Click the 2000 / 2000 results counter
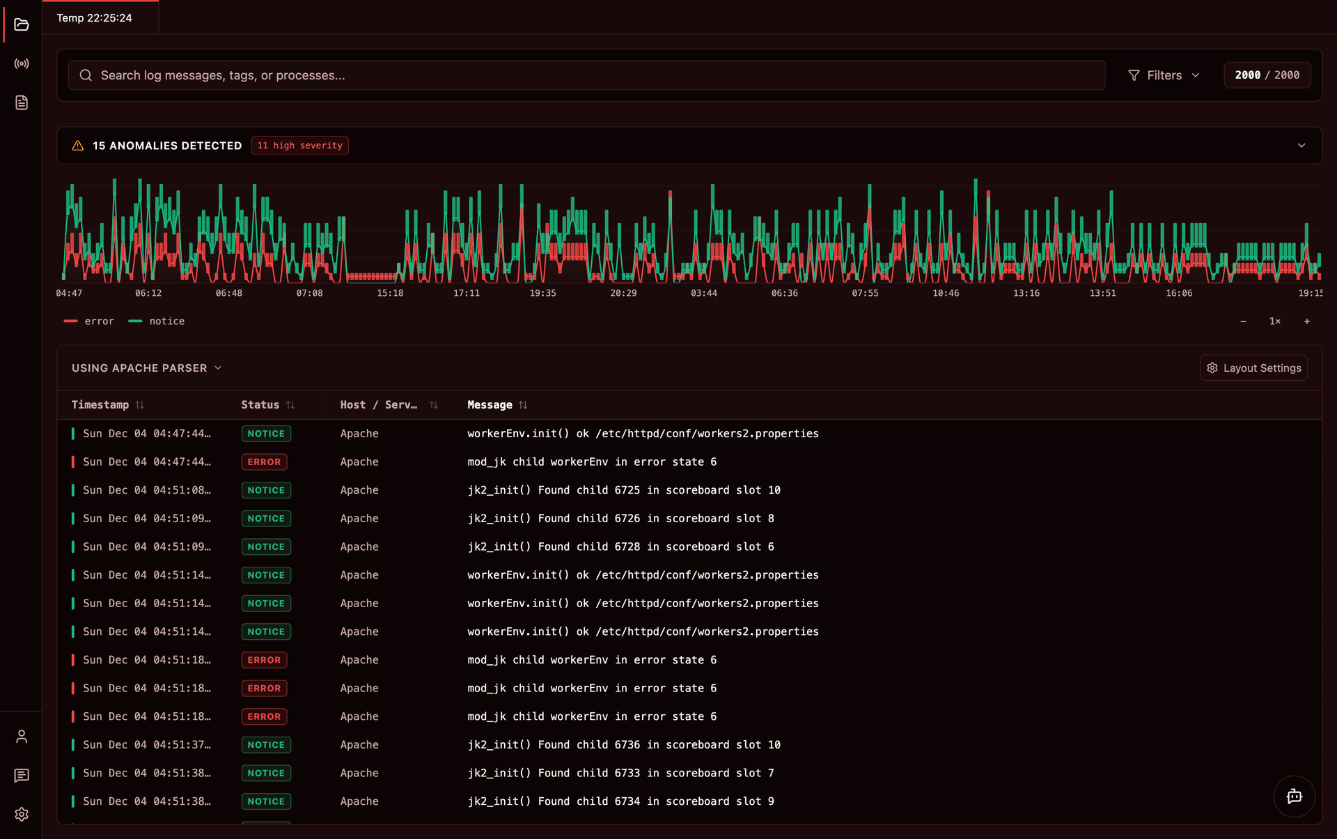 [x=1267, y=75]
